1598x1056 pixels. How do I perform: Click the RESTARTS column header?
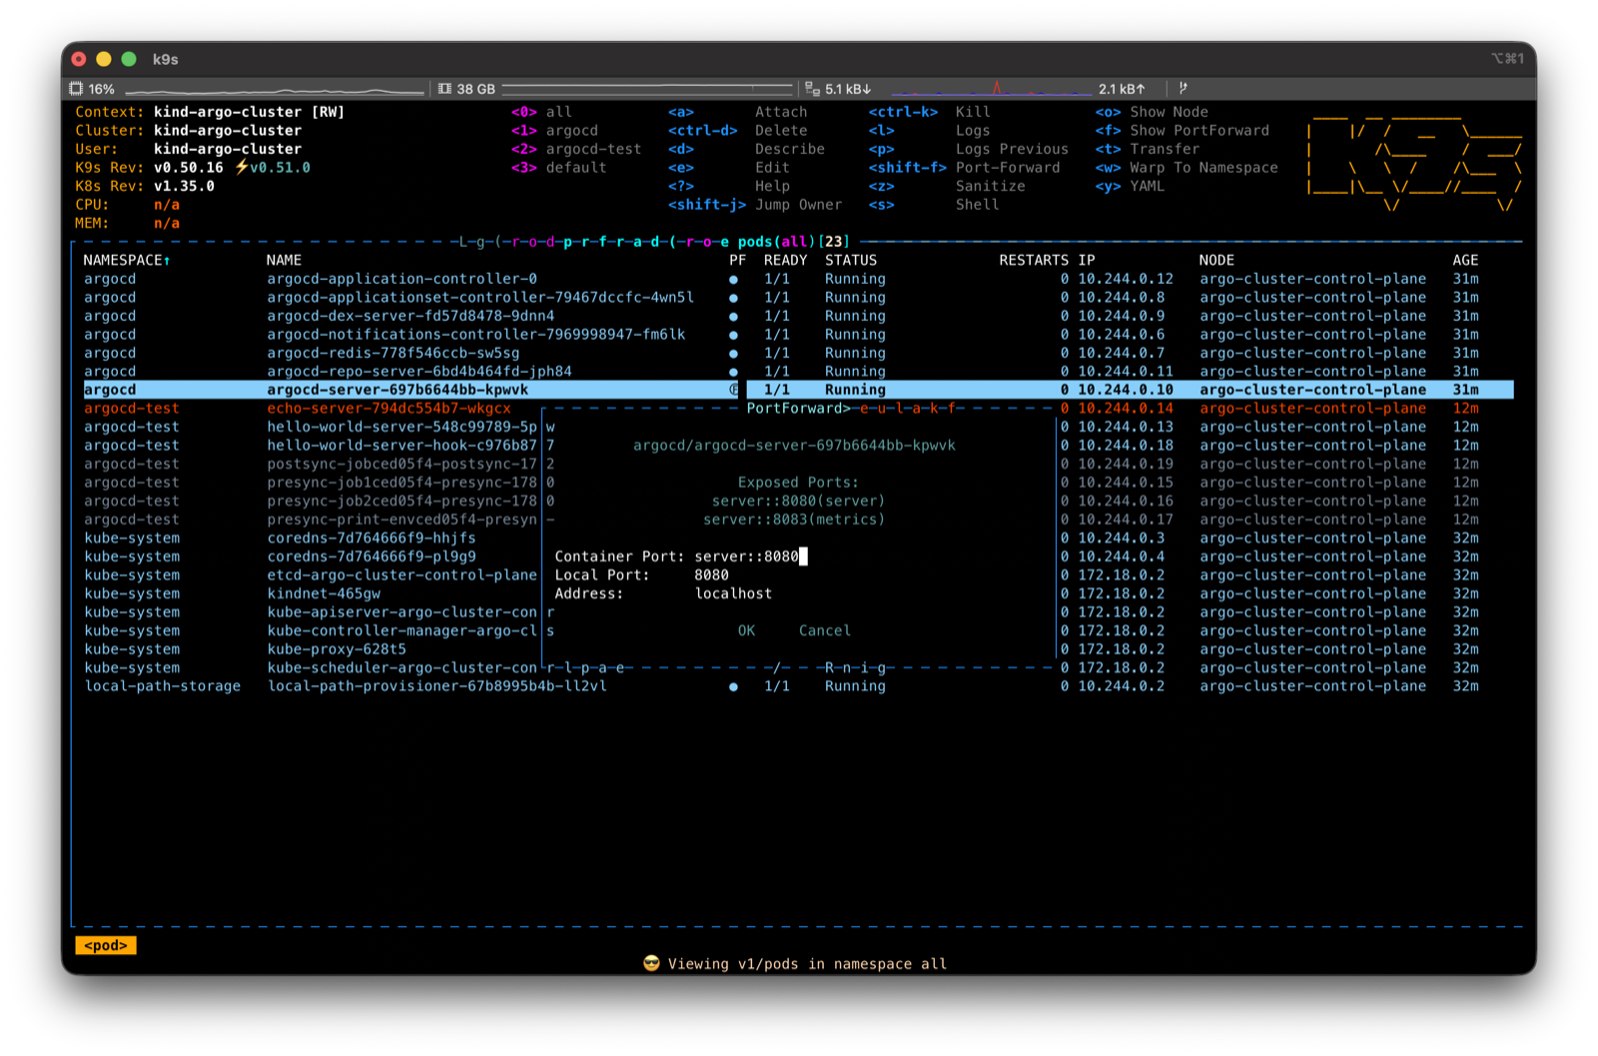(x=1034, y=260)
